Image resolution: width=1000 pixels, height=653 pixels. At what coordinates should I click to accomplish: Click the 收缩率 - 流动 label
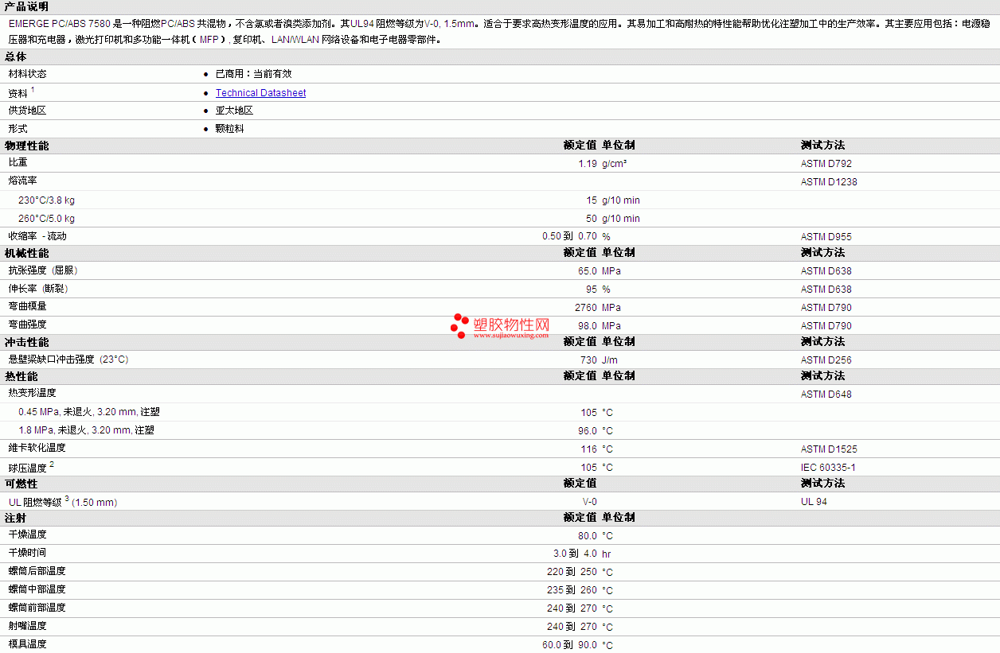tap(37, 236)
